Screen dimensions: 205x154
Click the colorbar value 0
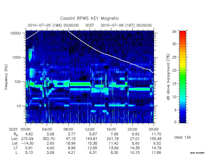(175, 122)
